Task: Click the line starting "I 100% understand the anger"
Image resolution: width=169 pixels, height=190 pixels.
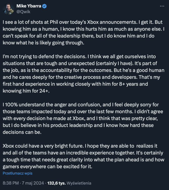Action: (x=80, y=105)
